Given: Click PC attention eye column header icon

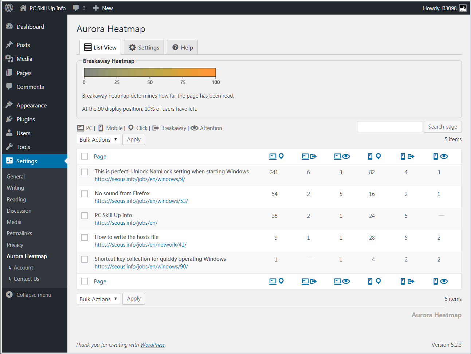Looking at the screenshot, I should (x=342, y=157).
